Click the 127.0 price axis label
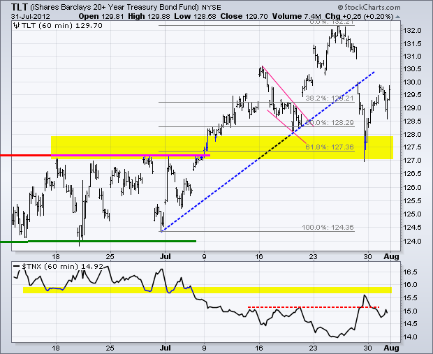The height and width of the screenshot is (354, 433). 412,161
